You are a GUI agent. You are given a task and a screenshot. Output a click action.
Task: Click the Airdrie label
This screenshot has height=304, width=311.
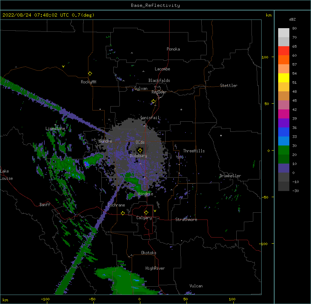click(146, 194)
